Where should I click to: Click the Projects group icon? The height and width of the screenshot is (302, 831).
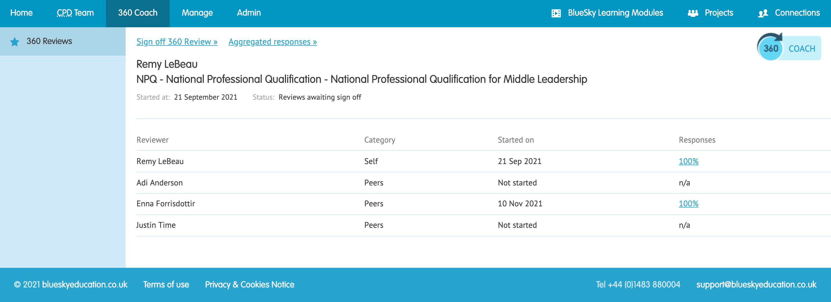pos(693,13)
